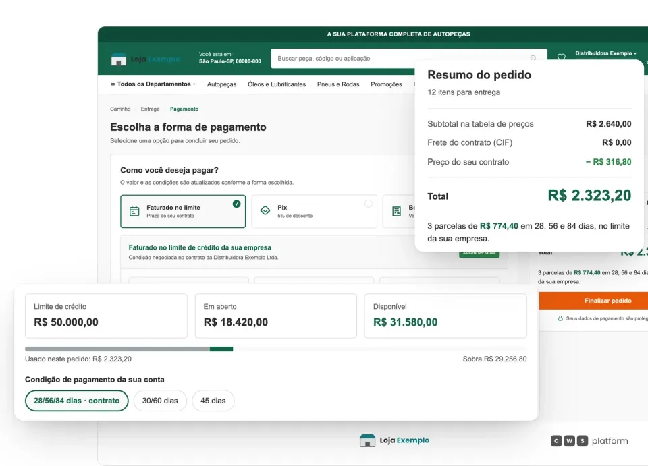
Task: Click the credit usage progress bar
Action: (275, 349)
